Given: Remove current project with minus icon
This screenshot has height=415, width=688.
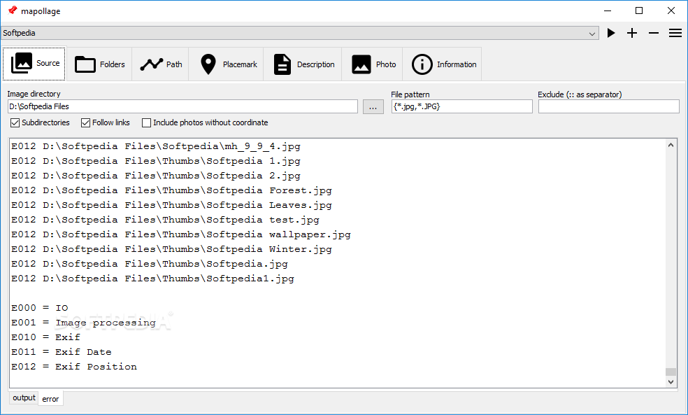Looking at the screenshot, I should [654, 33].
